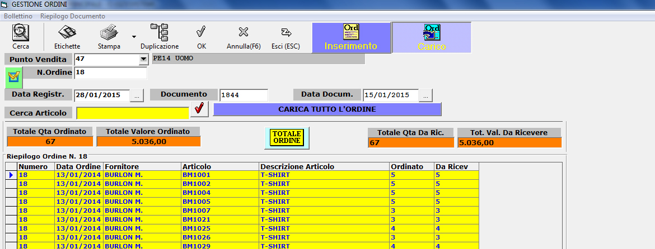Select the Duplicazione tree icon
The height and width of the screenshot is (249, 655).
[x=159, y=32]
